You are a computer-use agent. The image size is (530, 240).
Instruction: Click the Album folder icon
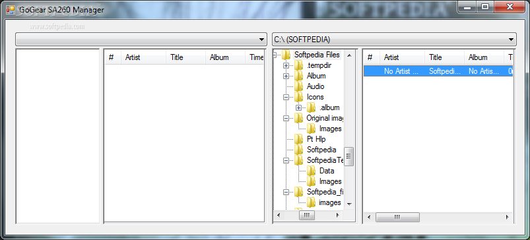pos(299,76)
